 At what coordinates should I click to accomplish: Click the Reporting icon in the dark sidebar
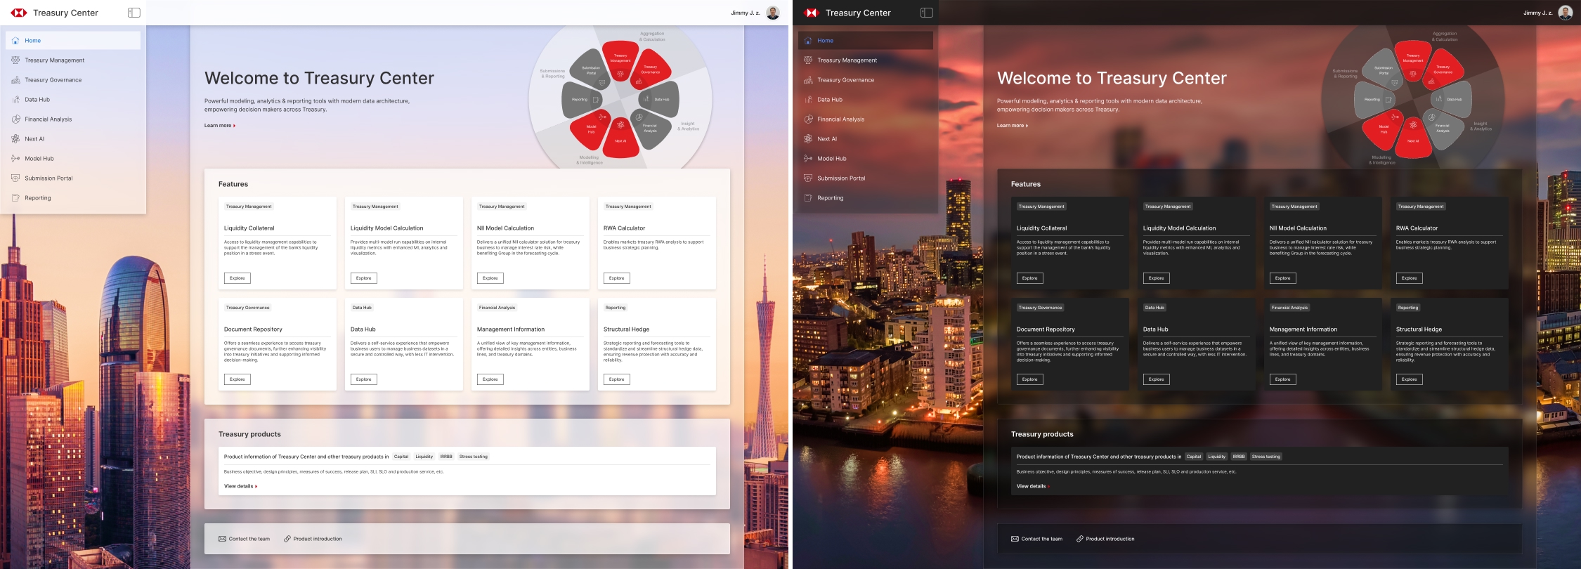[808, 198]
